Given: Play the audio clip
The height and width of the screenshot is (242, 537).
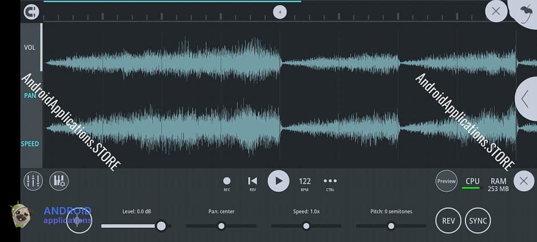Looking at the screenshot, I should (x=279, y=181).
